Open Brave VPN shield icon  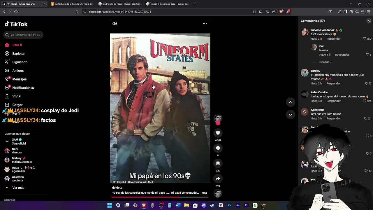point(363,12)
